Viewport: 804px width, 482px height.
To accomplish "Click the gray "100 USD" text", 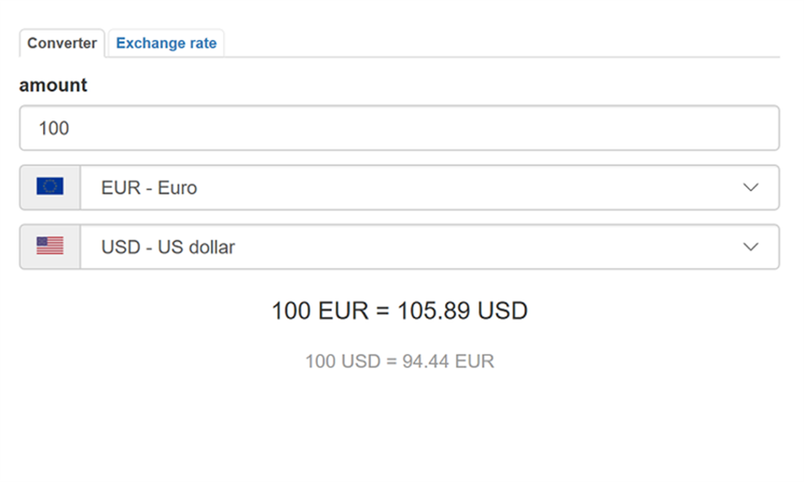I will tap(342, 361).
